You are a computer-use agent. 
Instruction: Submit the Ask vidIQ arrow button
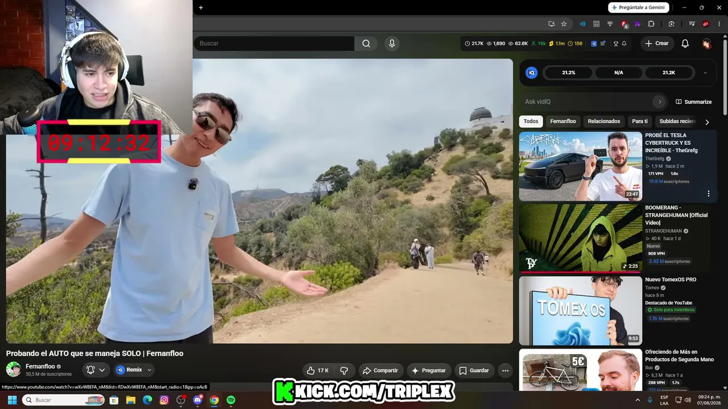(660, 102)
